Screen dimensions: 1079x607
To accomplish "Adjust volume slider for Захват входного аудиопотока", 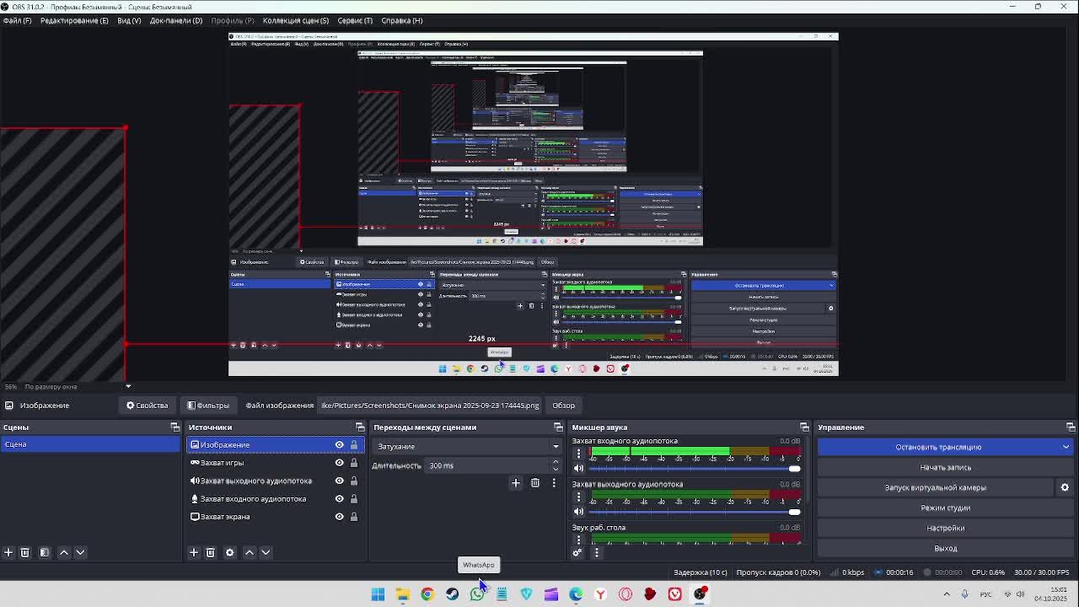I will tap(695, 469).
